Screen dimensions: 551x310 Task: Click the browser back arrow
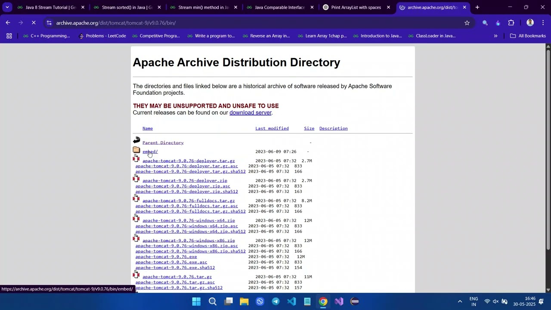pos(8,23)
